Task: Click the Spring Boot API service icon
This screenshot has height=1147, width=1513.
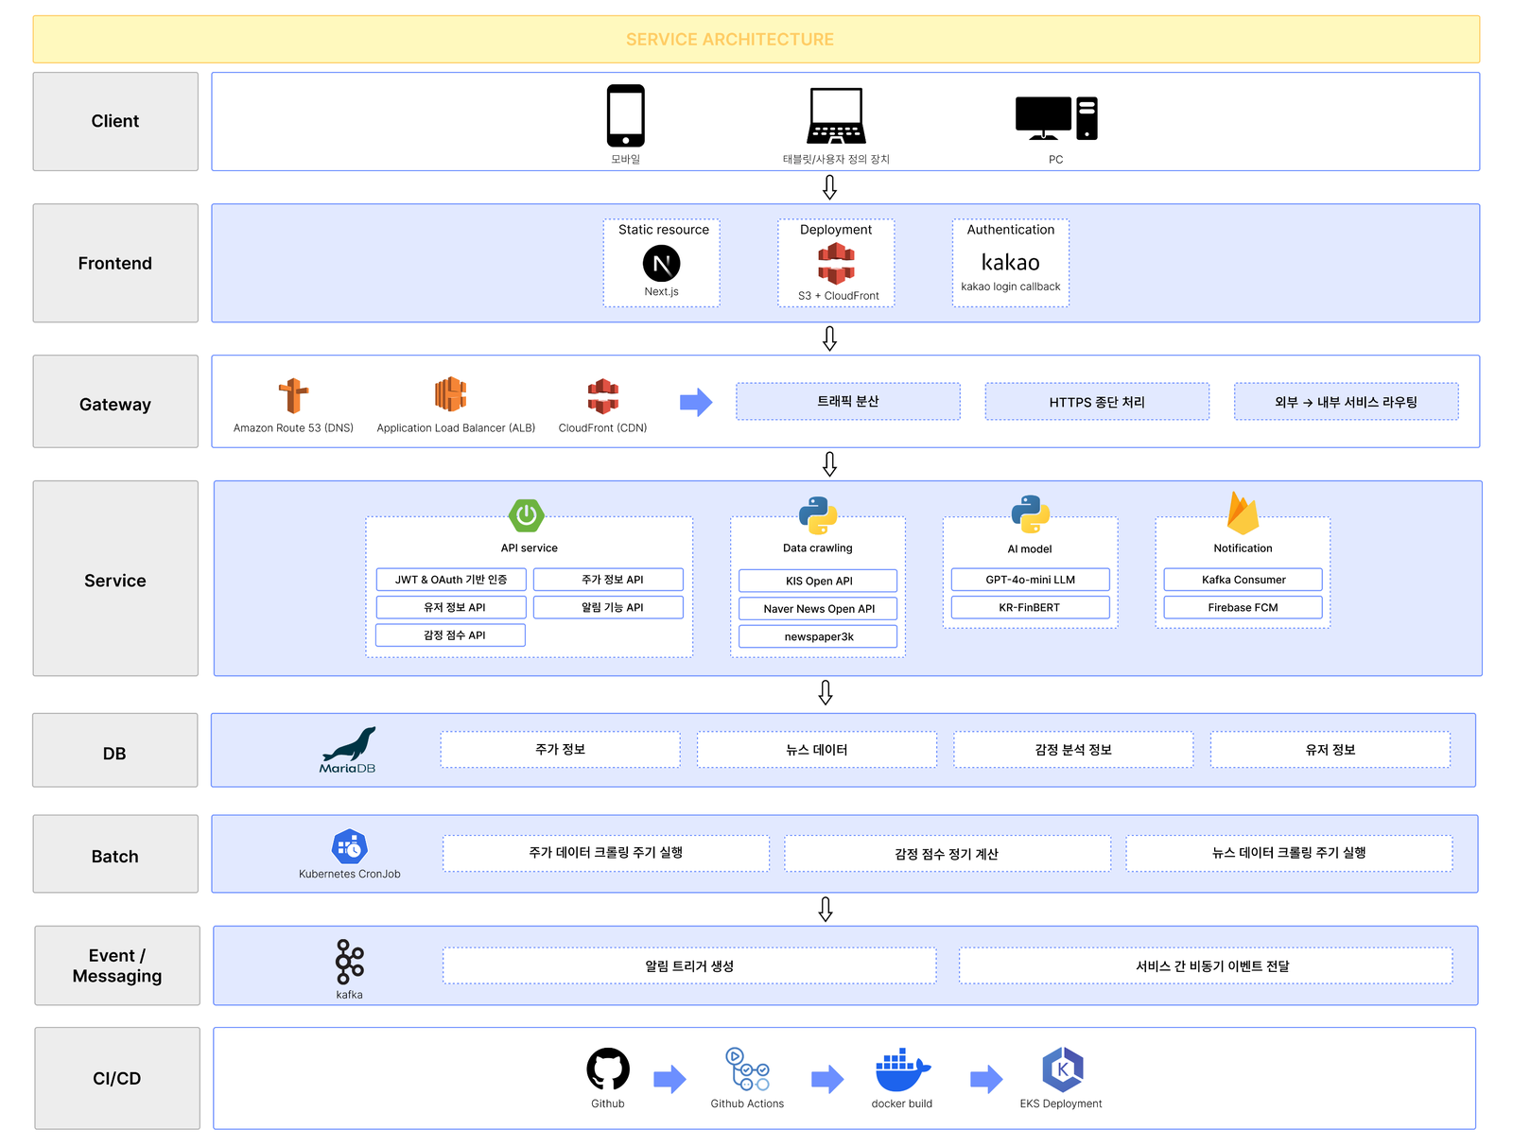Action: (527, 515)
